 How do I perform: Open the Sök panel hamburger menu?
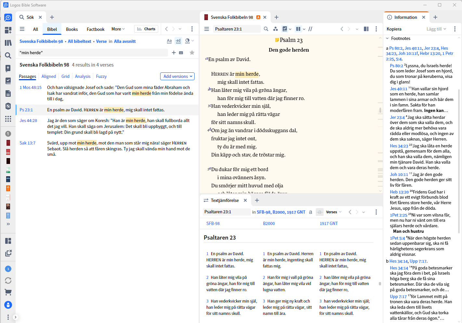click(22, 29)
